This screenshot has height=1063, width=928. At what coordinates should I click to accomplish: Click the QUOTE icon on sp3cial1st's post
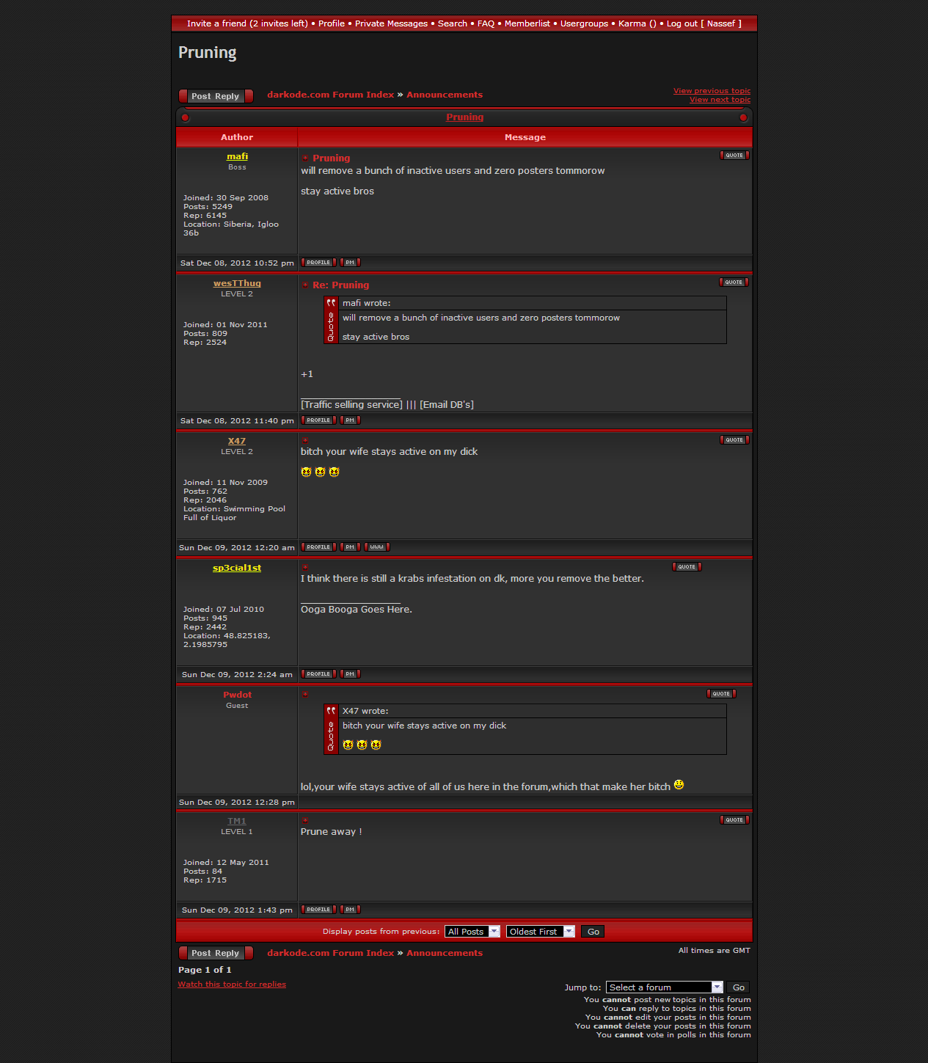coord(687,567)
